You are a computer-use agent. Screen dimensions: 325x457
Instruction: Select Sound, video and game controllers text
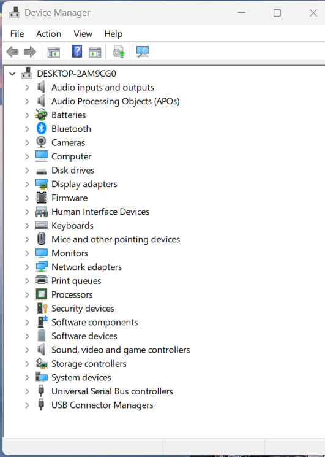coord(121,350)
